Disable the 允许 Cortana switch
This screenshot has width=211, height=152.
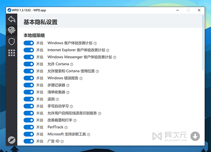(29, 64)
